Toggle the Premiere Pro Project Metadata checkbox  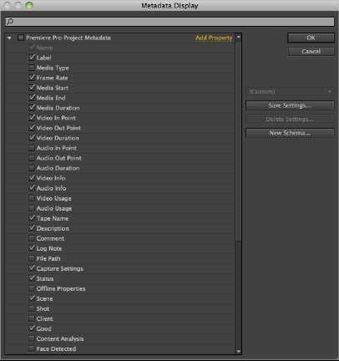tap(21, 38)
